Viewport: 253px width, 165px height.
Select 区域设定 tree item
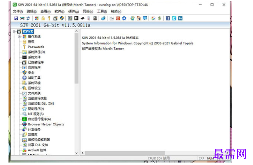[x=34, y=88]
